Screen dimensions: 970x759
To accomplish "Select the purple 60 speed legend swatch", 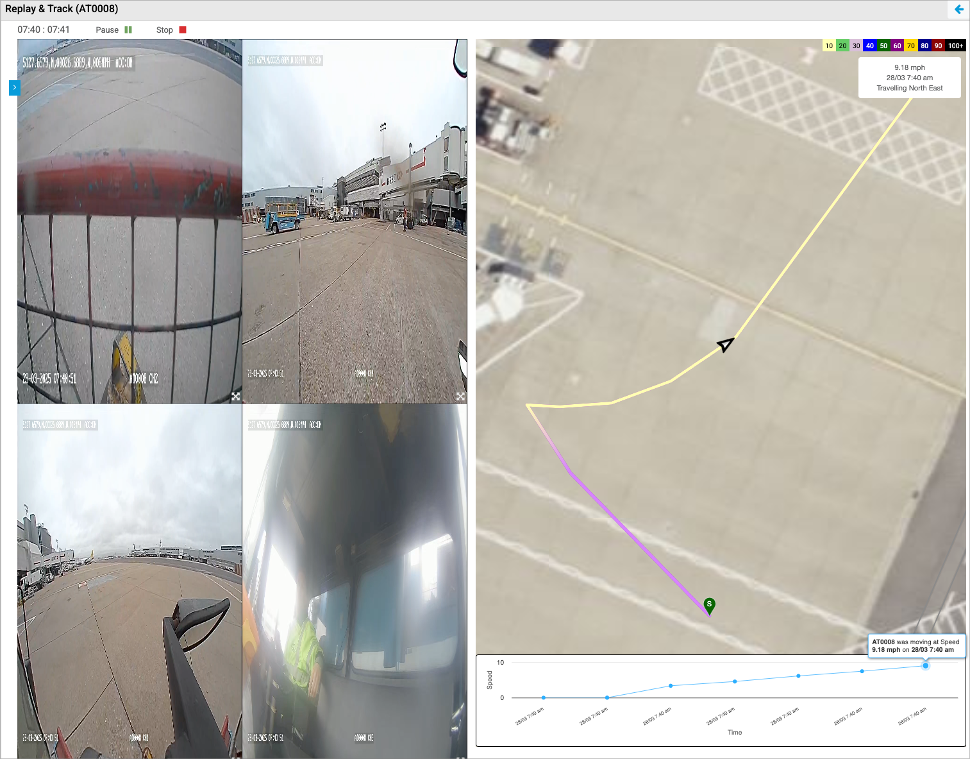I will click(897, 46).
